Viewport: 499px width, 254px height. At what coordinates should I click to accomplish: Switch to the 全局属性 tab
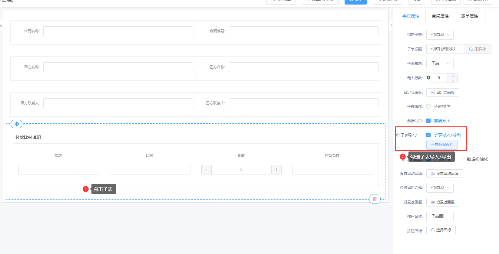click(x=440, y=16)
